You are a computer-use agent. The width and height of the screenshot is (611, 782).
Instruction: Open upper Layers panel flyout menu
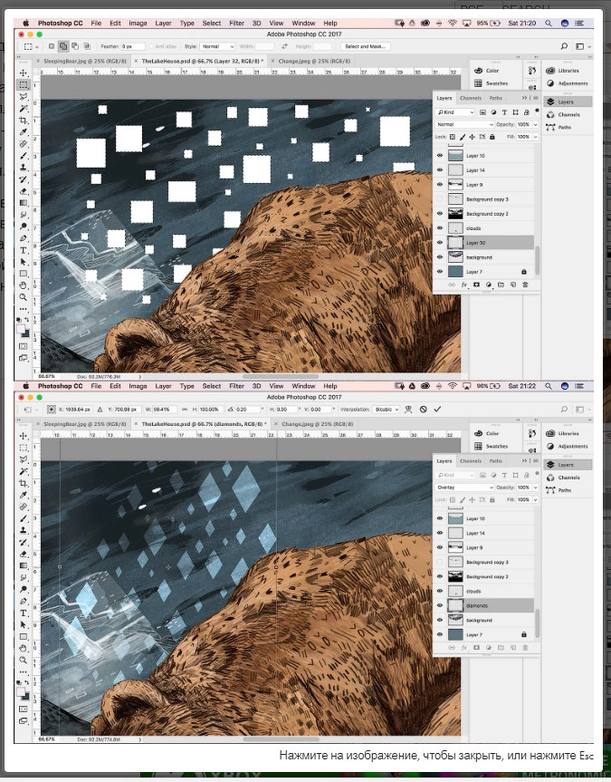(536, 98)
